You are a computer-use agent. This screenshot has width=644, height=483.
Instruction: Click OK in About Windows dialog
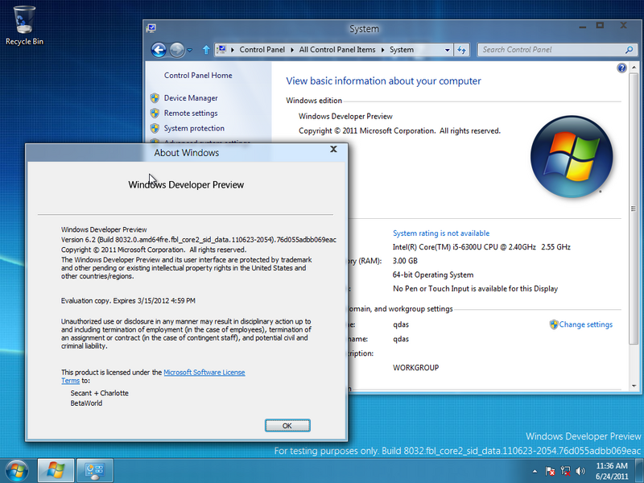tap(287, 426)
